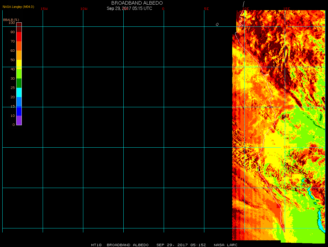Click the 15E longitude label
Viewport: 328px width, 247px height.
[x=286, y=9]
